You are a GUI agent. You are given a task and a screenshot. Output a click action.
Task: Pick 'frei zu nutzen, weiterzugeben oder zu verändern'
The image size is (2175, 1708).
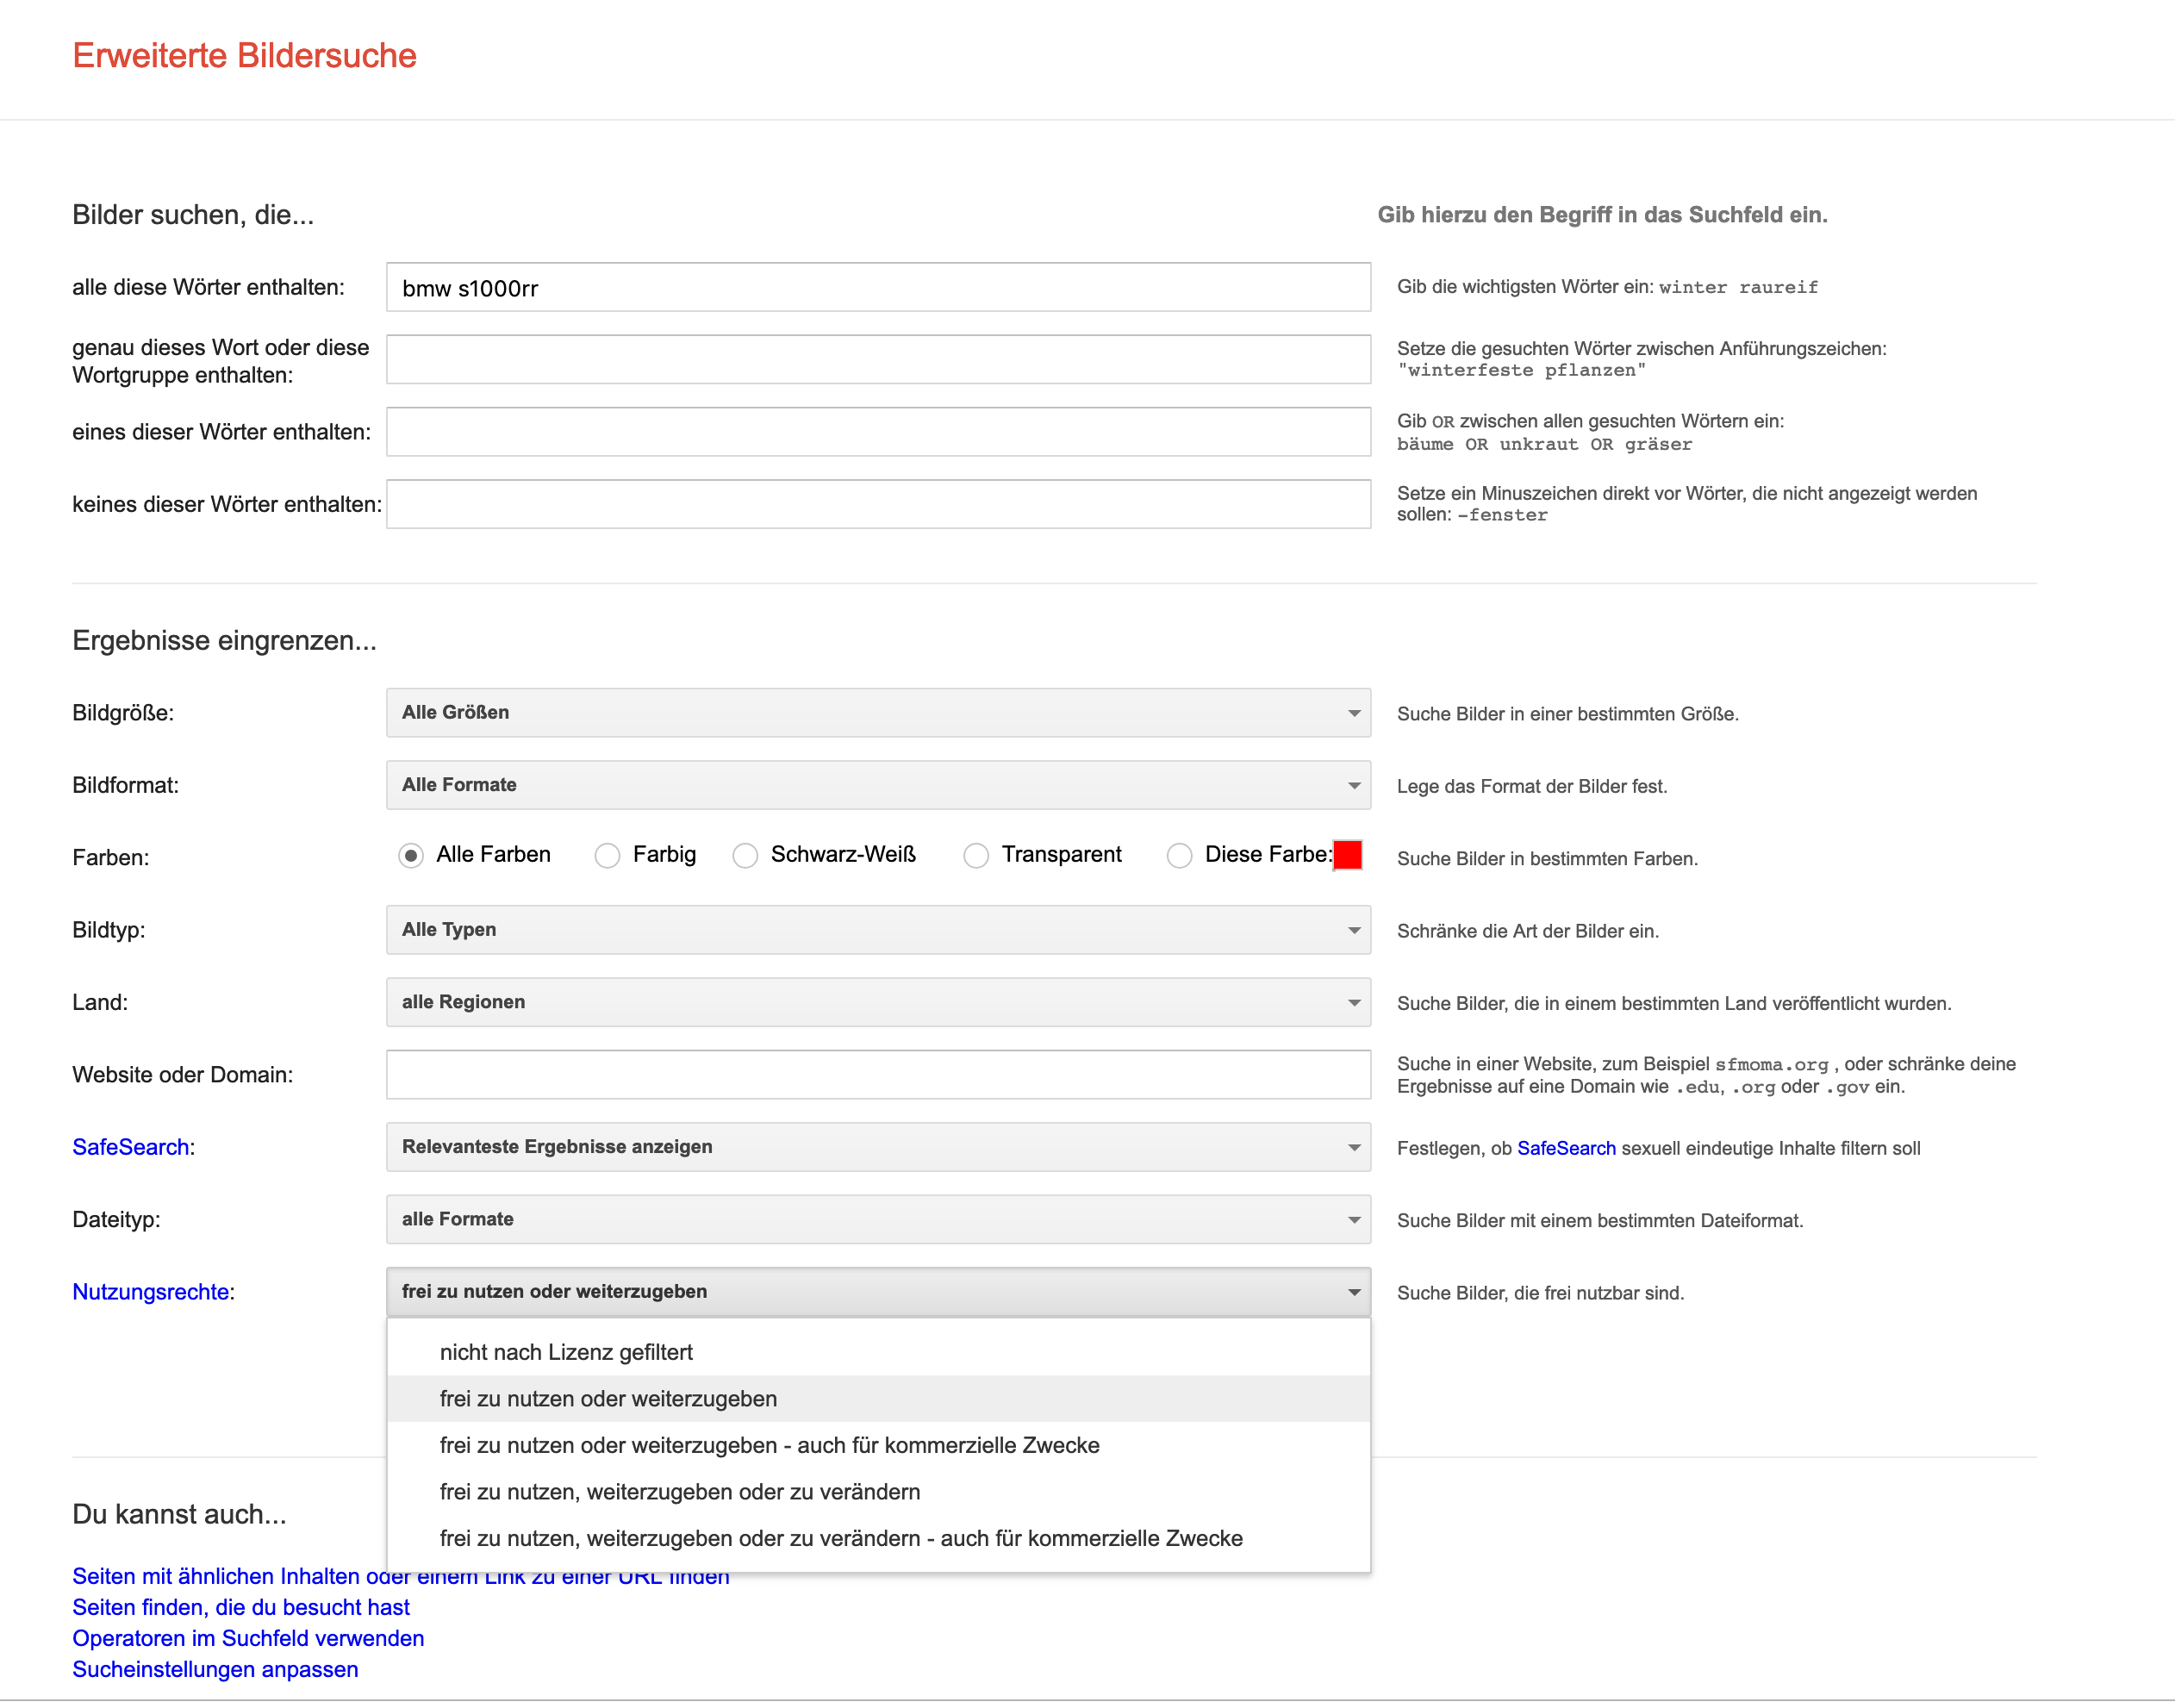679,1492
